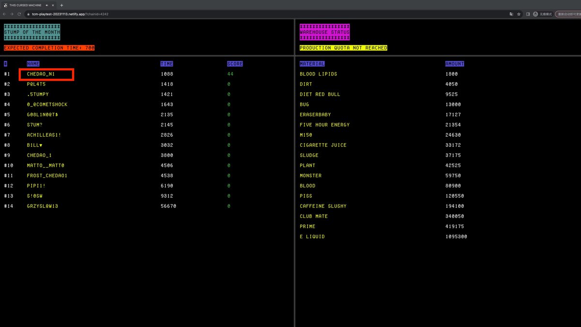Click the green score value 44
Viewport: 581px width, 327px height.
(230, 74)
